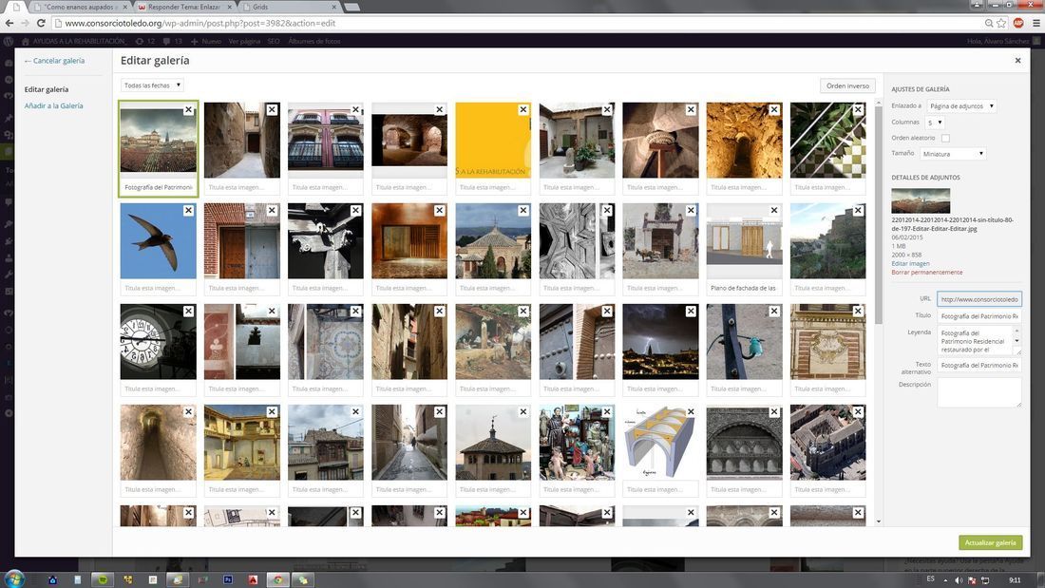Click the attachment preview thumbnail in details

[x=921, y=200]
